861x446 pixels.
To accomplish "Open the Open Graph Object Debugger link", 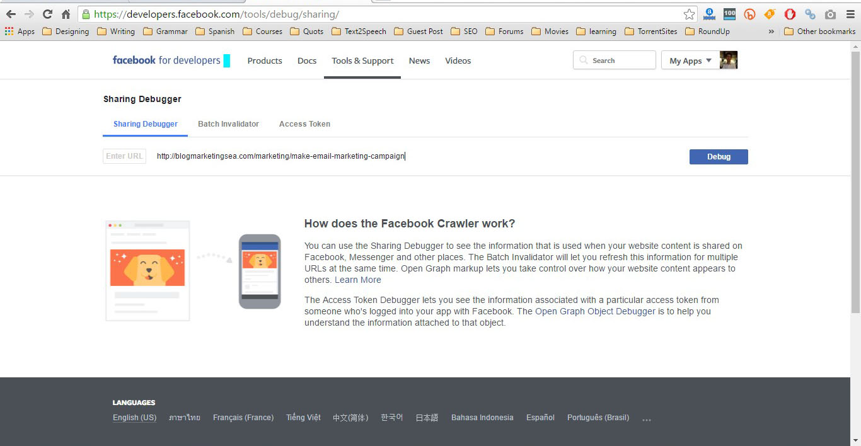I will tap(596, 311).
